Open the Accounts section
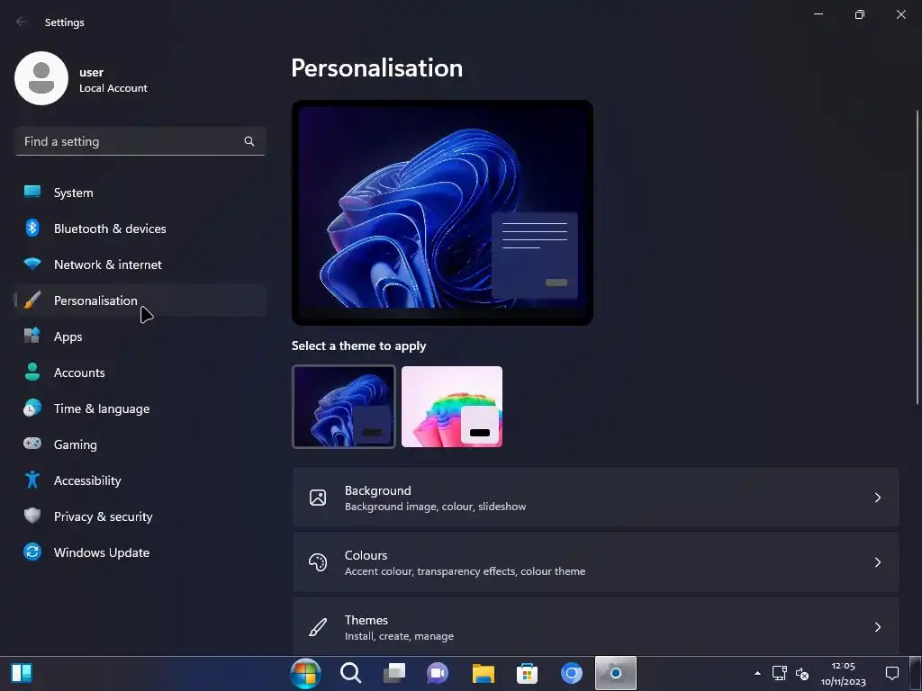The image size is (922, 691). (140, 372)
